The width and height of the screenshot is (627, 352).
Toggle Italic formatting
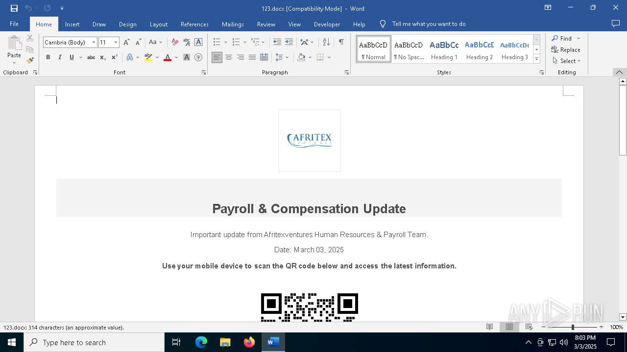click(60, 57)
